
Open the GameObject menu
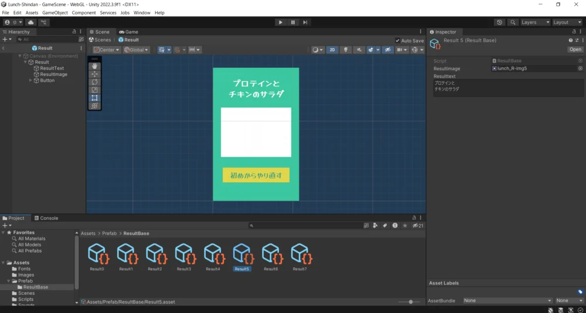coord(55,13)
